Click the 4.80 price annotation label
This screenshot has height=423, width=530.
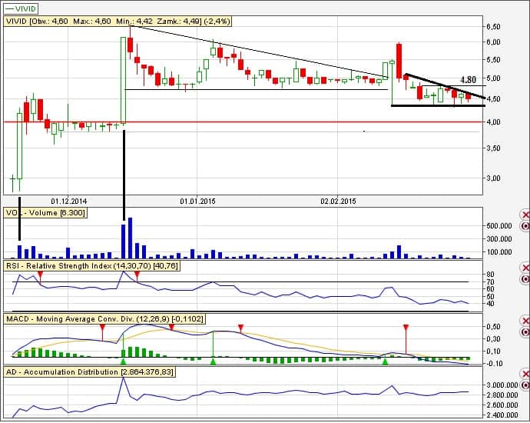point(468,79)
